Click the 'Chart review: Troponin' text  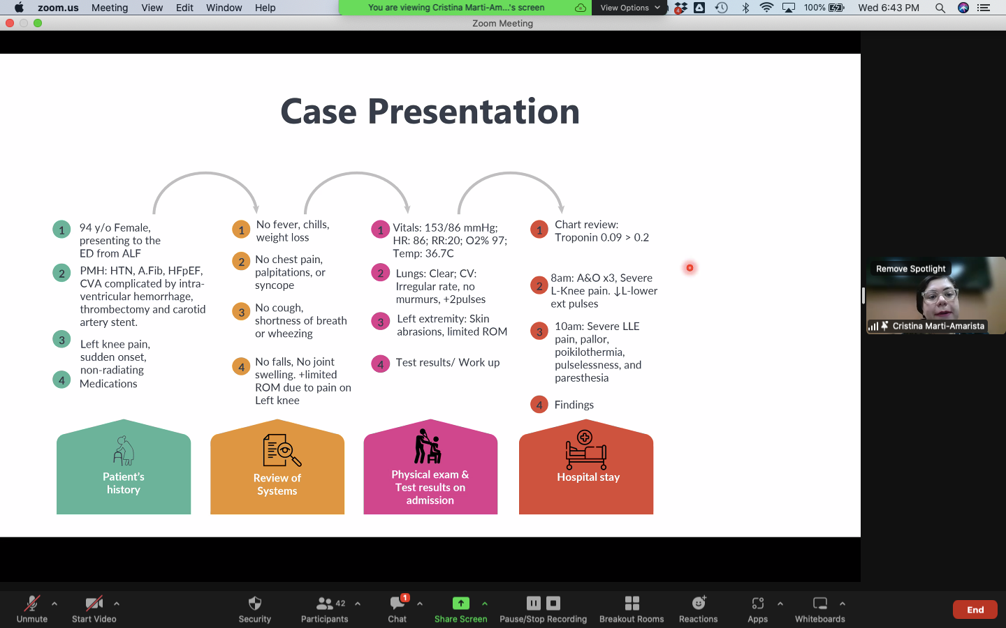602,231
